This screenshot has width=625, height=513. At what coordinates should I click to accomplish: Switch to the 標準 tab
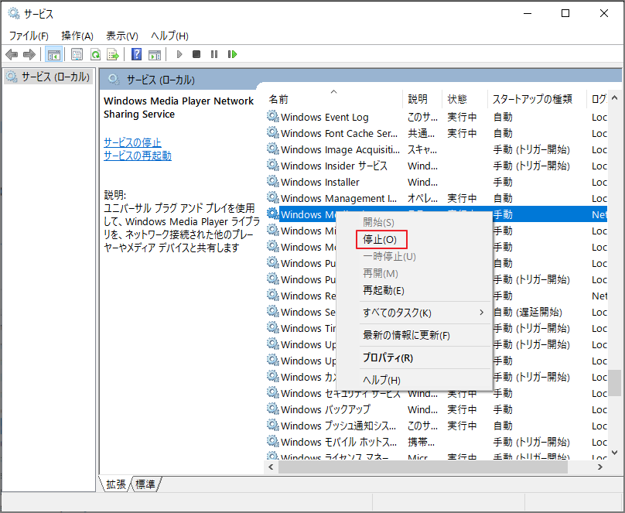point(145,484)
